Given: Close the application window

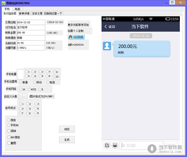Looking at the screenshot, I should click(x=180, y=2).
